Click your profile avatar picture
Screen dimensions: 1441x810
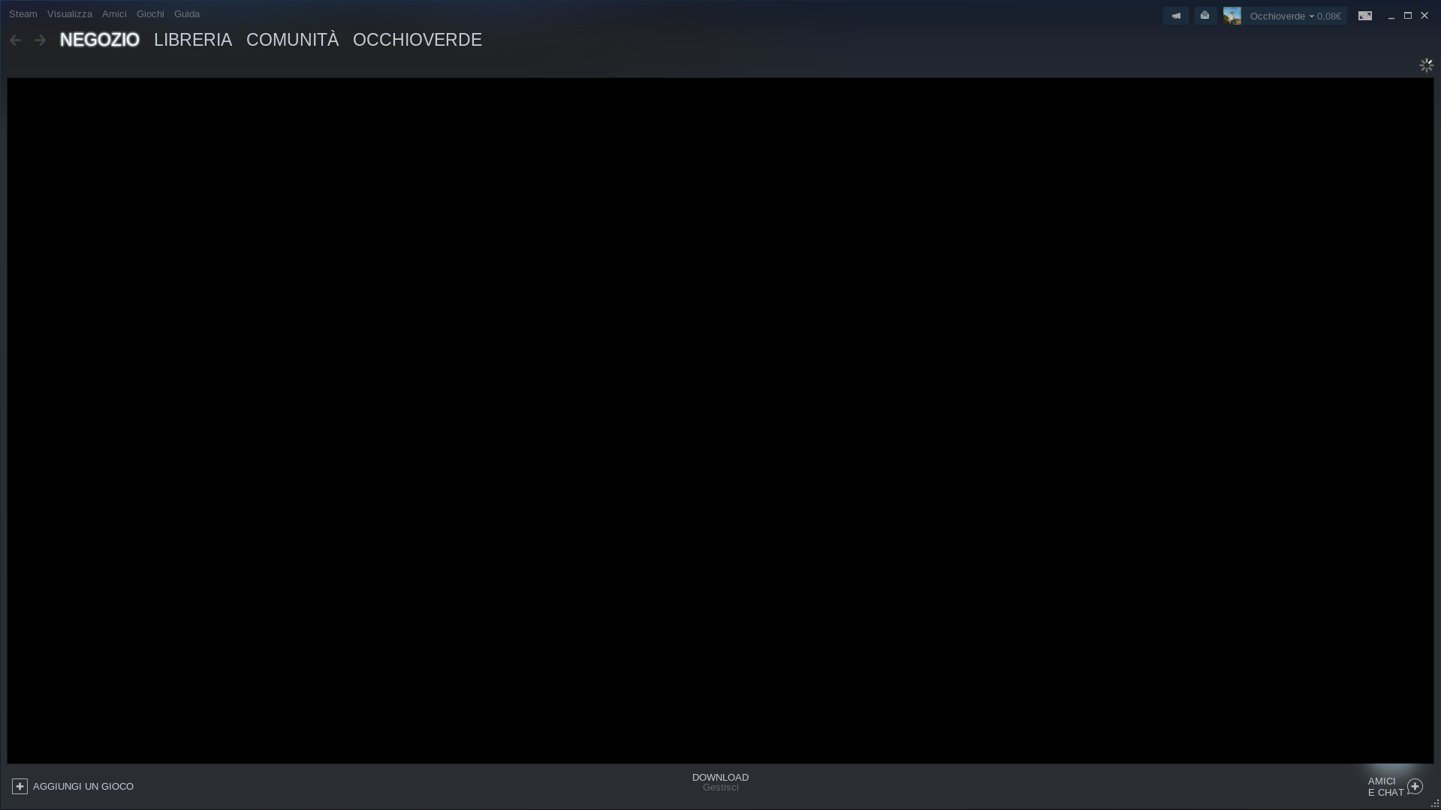[x=1231, y=15]
